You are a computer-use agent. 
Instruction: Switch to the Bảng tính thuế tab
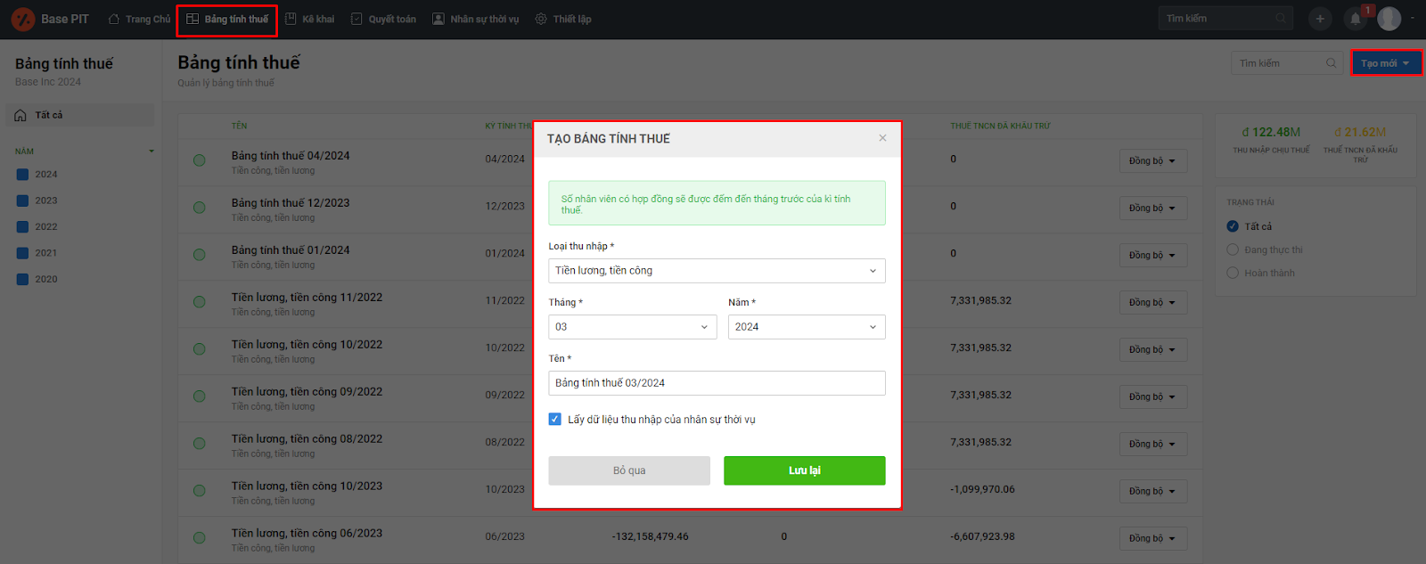(227, 19)
